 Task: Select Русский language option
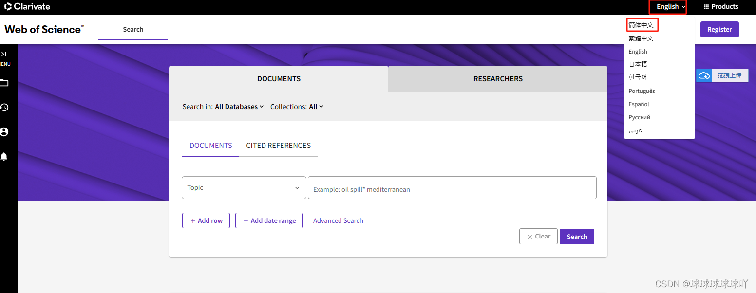point(640,117)
